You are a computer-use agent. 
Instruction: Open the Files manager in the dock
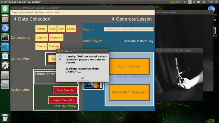coord(5,18)
